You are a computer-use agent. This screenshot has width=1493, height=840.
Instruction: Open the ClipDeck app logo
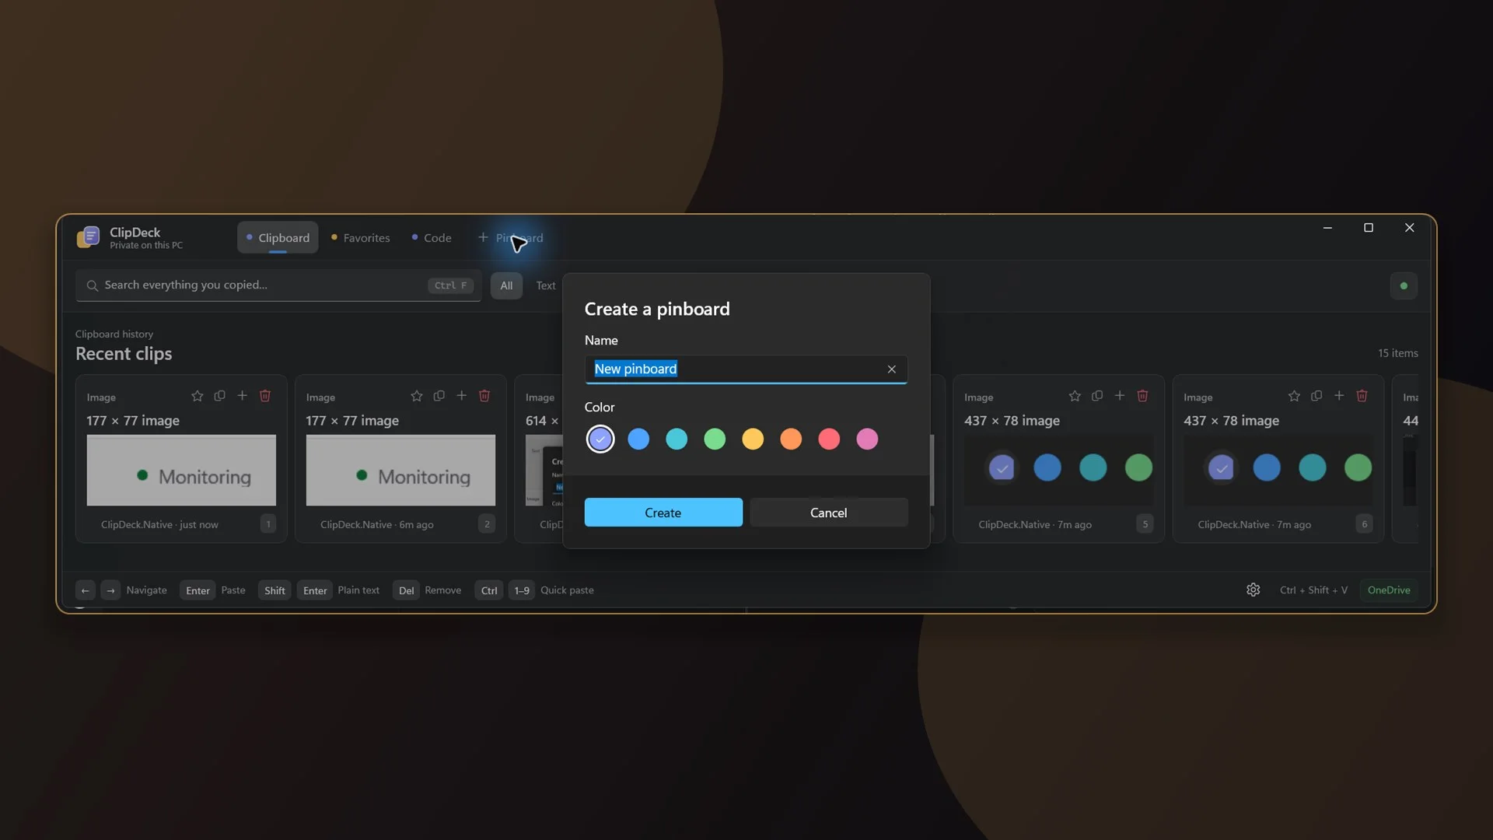[x=88, y=237]
